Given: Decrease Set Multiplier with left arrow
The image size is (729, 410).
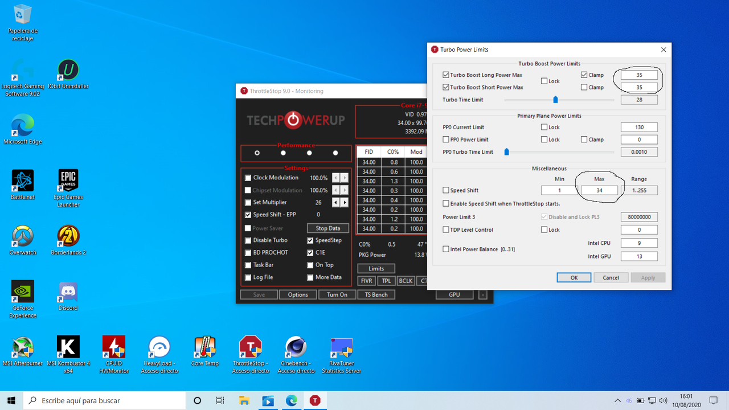Looking at the screenshot, I should tap(336, 202).
